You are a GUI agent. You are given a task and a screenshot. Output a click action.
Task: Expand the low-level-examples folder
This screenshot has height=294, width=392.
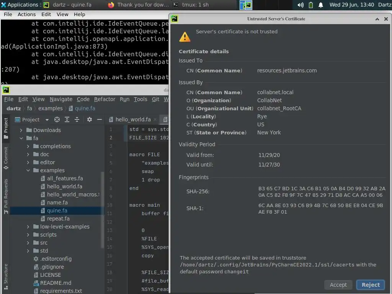tap(28, 227)
